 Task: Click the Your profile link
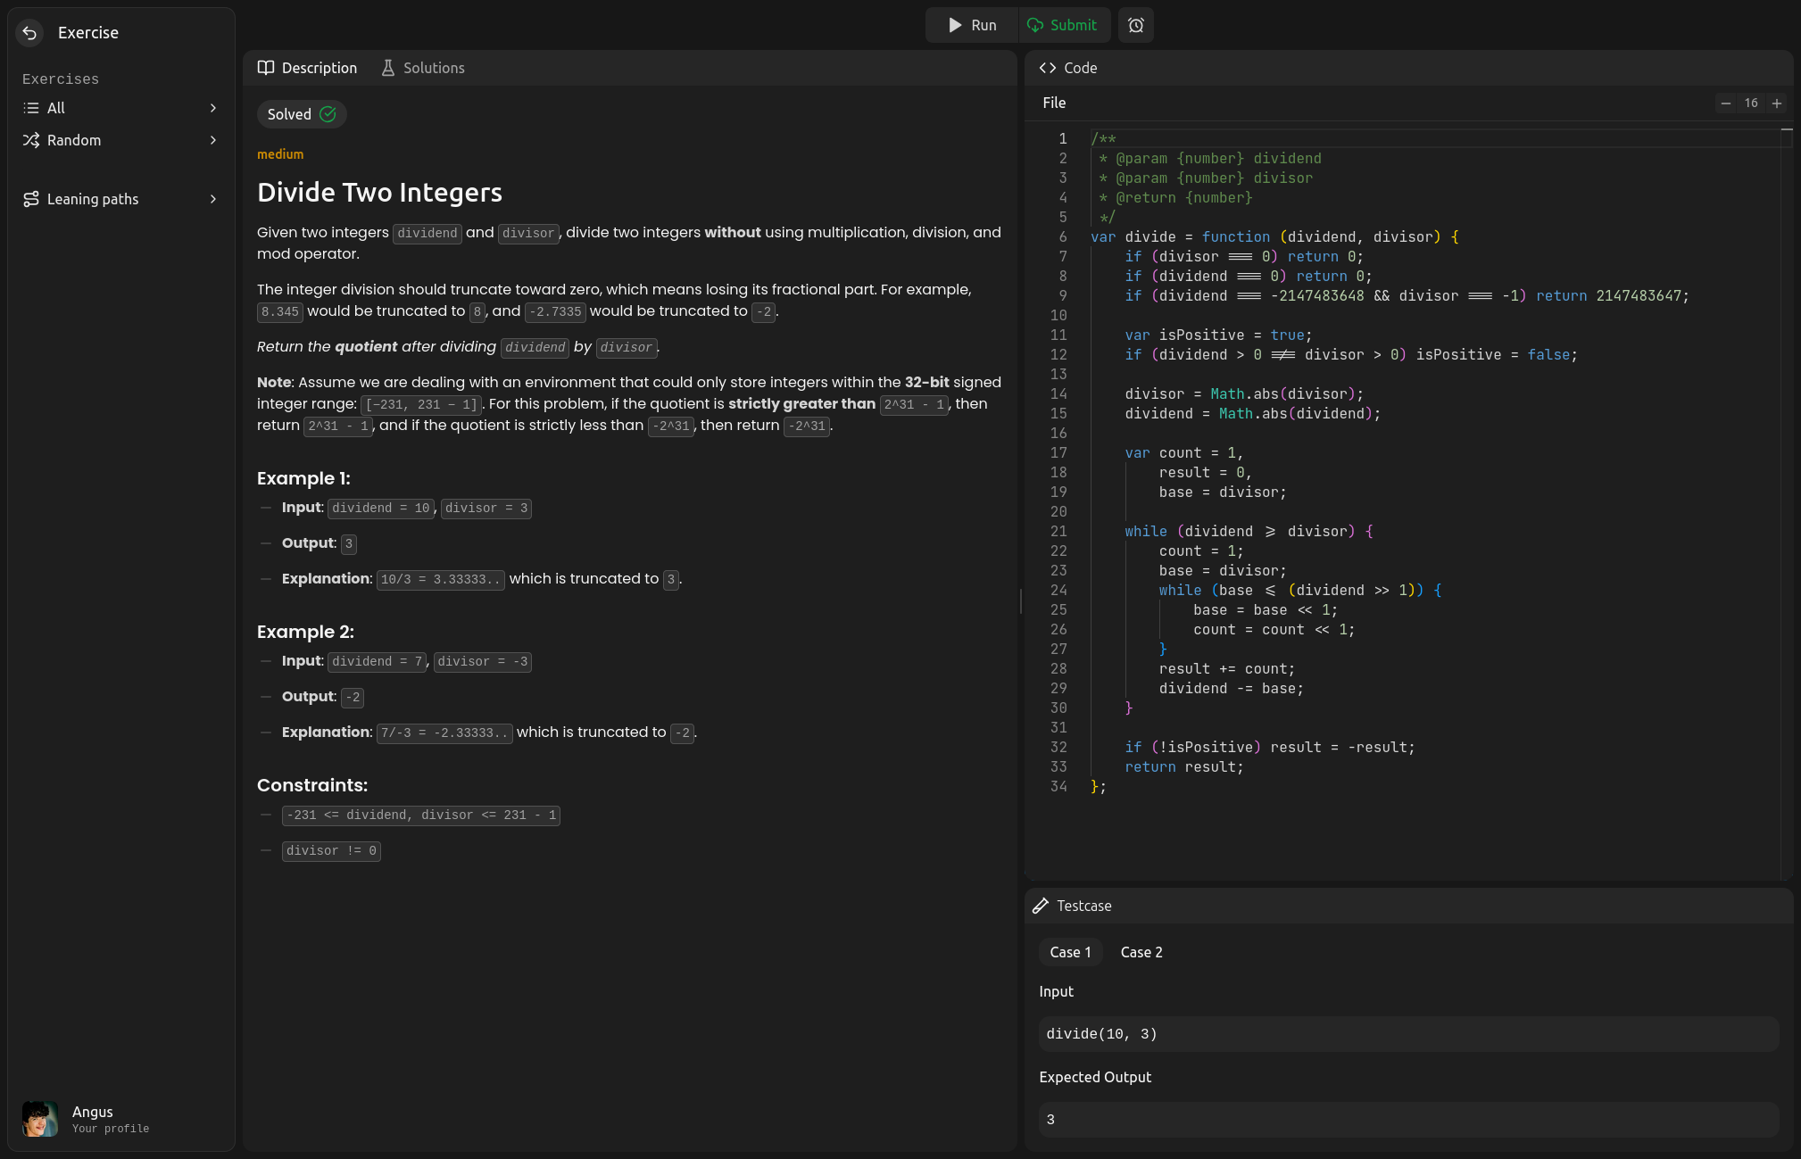111,1129
